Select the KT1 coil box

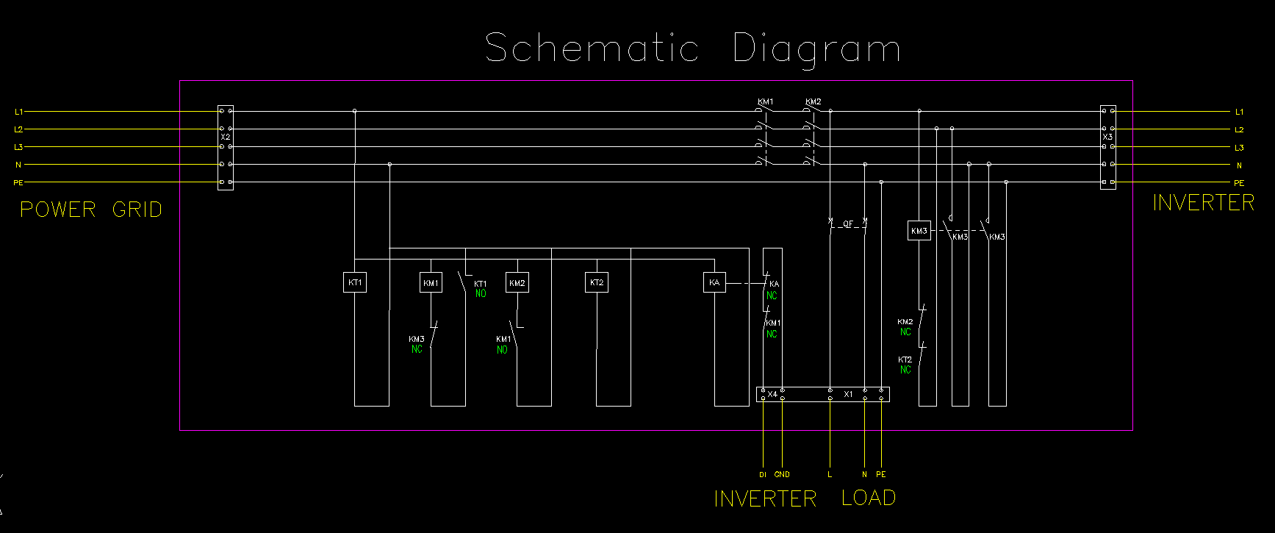[x=355, y=282]
